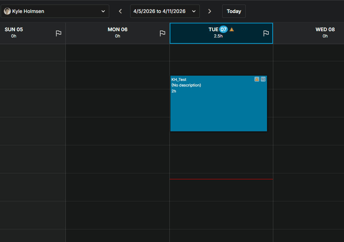Select the WED 08 day header
344x242 pixels.
[x=308, y=33]
